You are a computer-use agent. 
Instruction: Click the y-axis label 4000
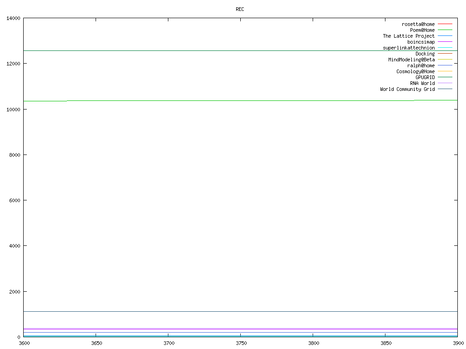pyautogui.click(x=15, y=246)
